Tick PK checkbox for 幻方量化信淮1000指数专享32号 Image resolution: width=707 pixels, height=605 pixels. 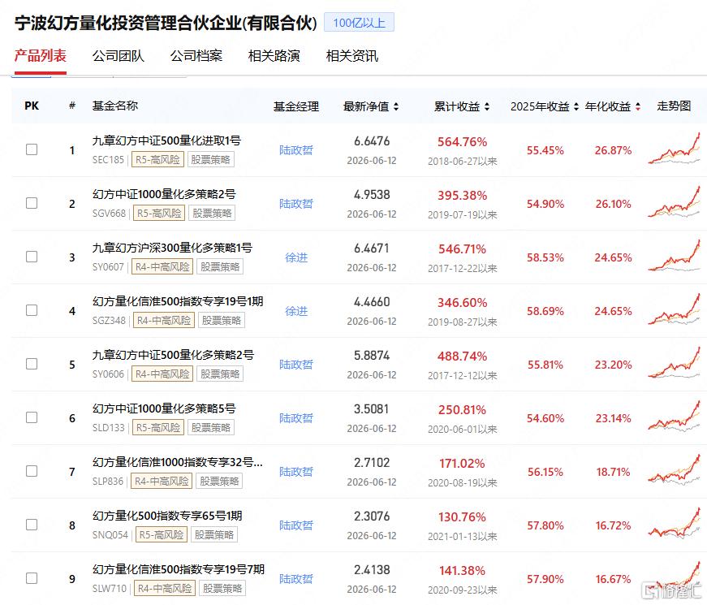click(x=32, y=471)
